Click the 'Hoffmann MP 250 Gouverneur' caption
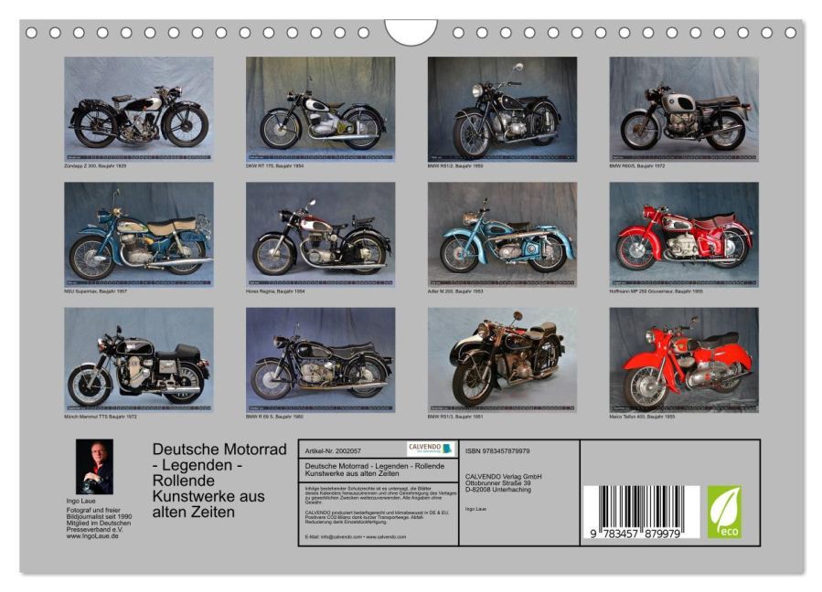 click(x=656, y=291)
